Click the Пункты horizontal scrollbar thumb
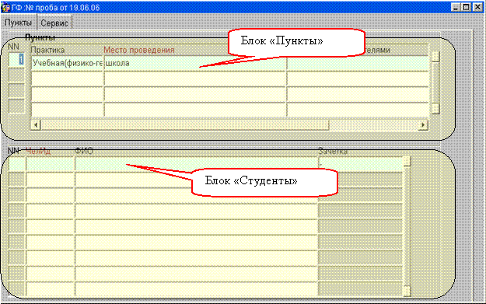486x304 pixels. (185, 125)
